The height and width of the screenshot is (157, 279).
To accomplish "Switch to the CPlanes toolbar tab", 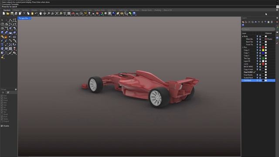I will coord(16,10).
